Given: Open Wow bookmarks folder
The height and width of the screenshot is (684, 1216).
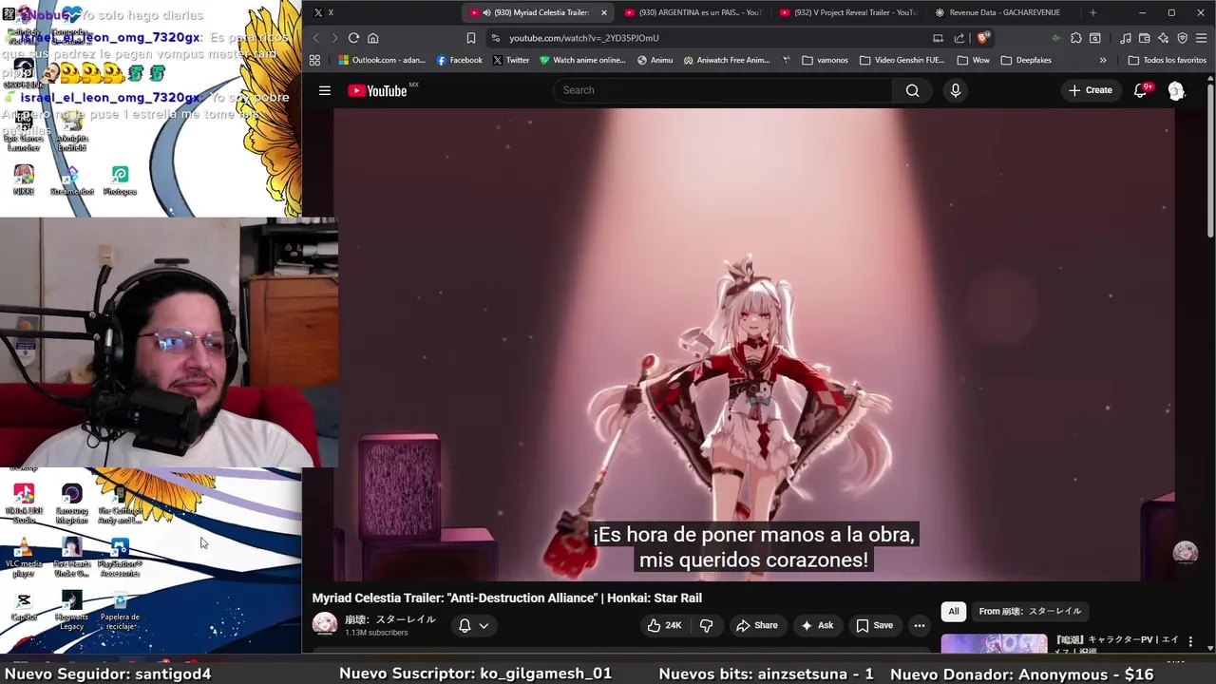Looking at the screenshot, I should (973, 60).
